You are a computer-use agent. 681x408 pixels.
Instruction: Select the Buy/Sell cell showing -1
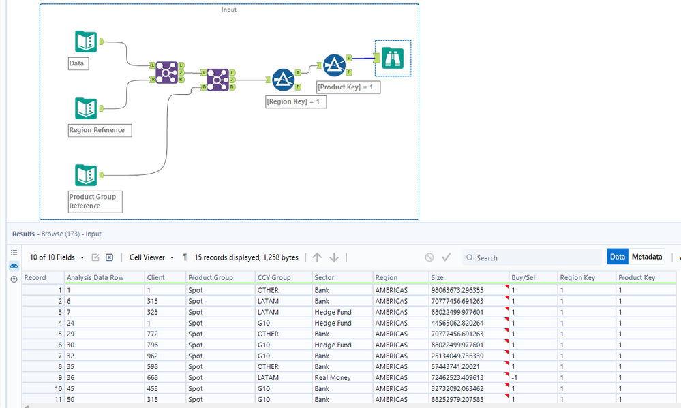click(533, 377)
